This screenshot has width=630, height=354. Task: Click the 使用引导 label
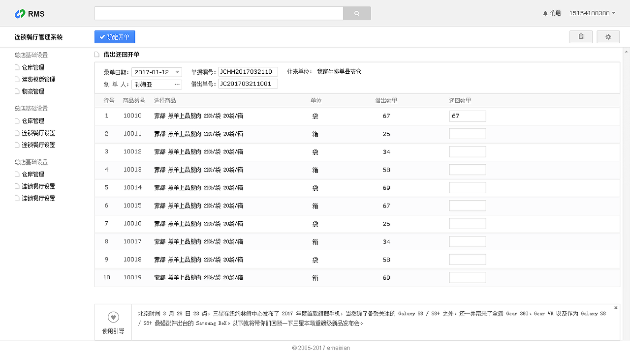pyautogui.click(x=113, y=331)
